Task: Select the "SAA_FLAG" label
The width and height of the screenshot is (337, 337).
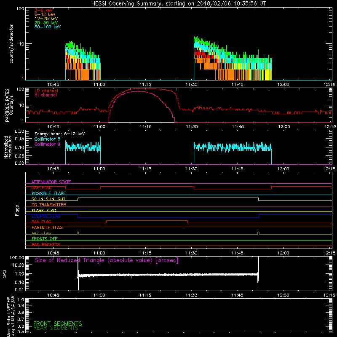Action: coord(41,222)
